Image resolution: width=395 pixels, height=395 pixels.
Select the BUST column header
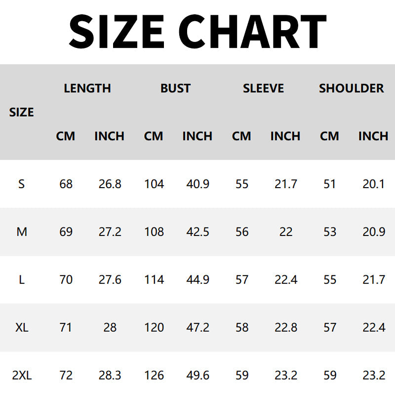tap(176, 88)
